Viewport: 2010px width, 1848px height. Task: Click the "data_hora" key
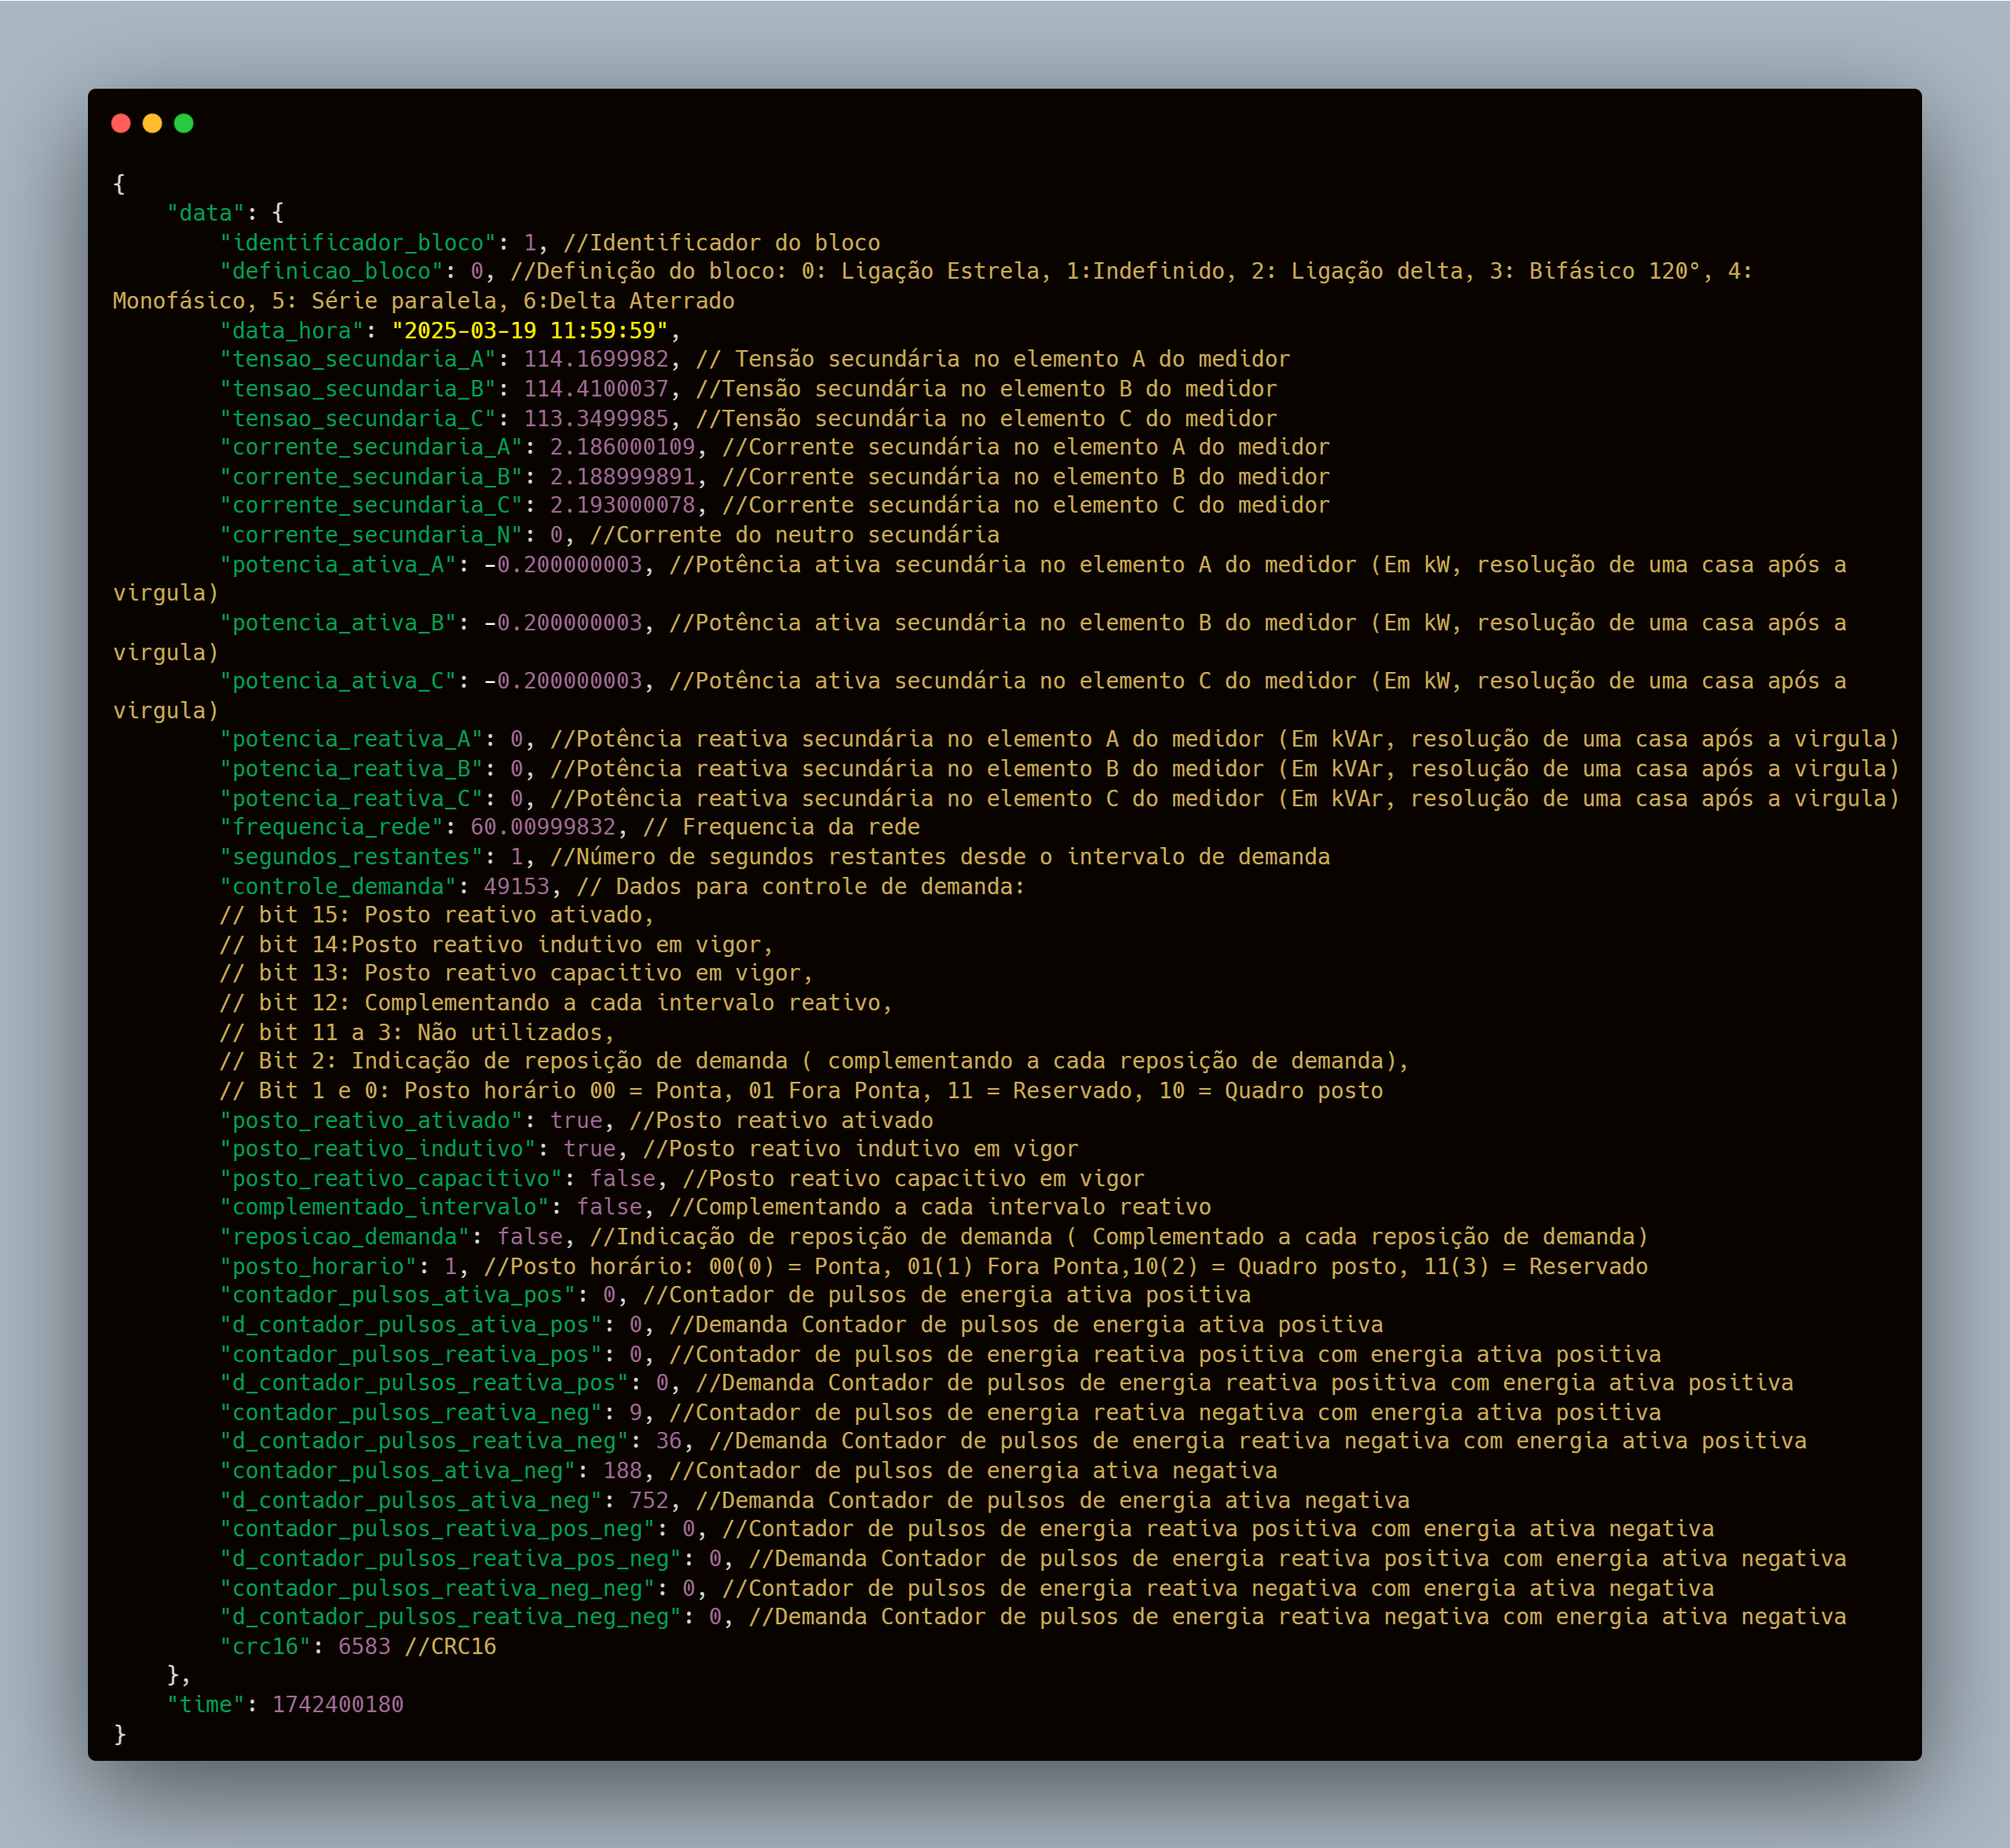pos(292,331)
